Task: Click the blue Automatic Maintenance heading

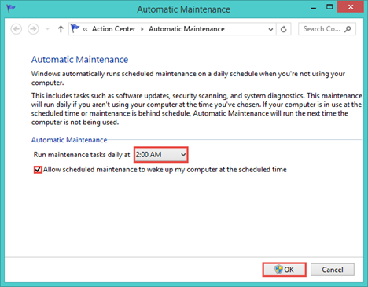Action: pyautogui.click(x=79, y=60)
